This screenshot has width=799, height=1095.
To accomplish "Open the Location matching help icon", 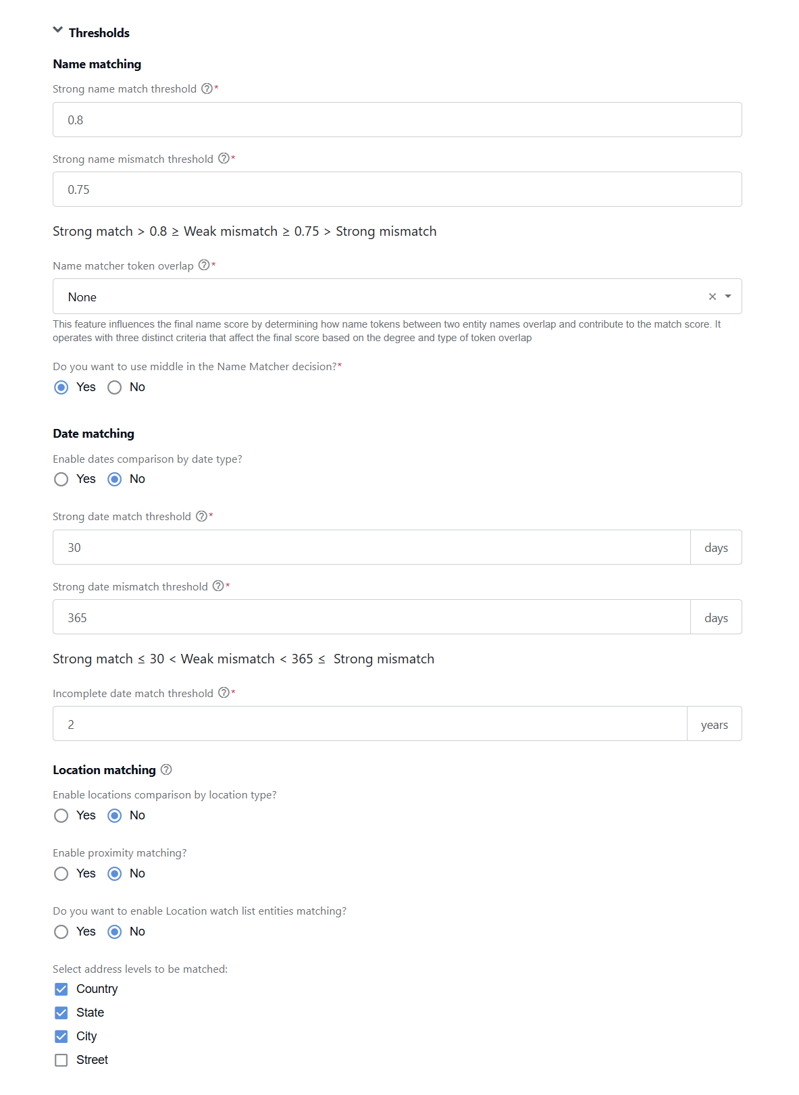I will click(x=166, y=769).
